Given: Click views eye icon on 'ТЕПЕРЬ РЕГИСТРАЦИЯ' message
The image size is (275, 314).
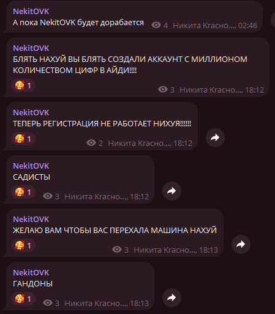Looking at the screenshot, I should tap(91, 143).
